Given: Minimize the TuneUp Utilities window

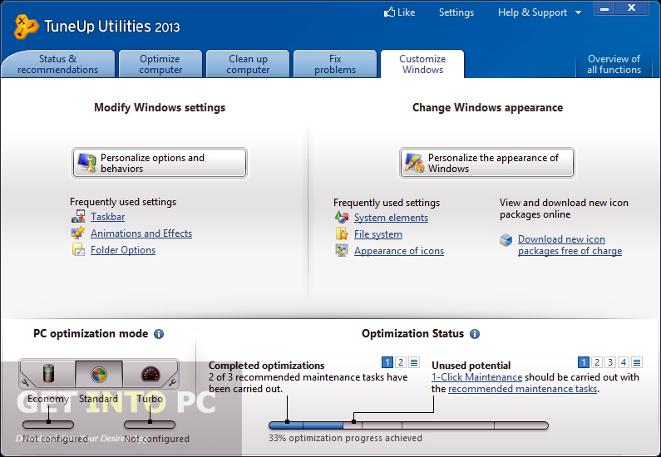Looking at the screenshot, I should click(604, 8).
